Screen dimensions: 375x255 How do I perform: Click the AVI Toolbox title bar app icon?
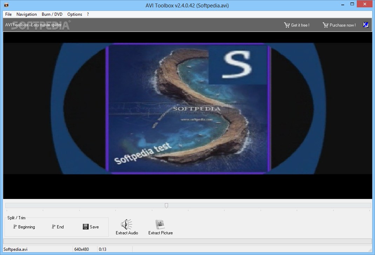(6, 5)
